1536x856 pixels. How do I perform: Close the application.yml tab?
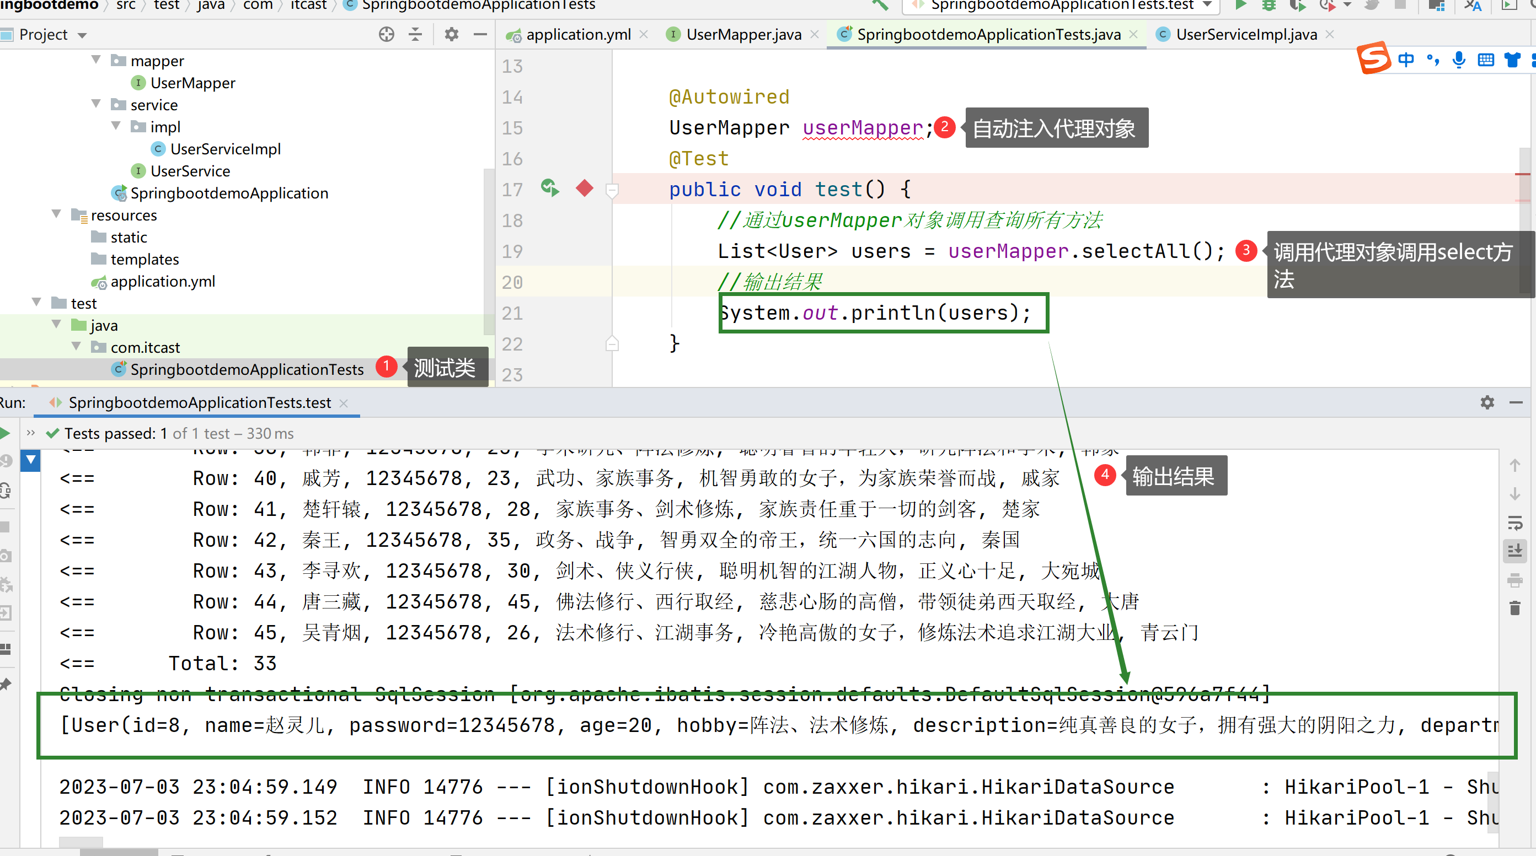pyautogui.click(x=644, y=35)
